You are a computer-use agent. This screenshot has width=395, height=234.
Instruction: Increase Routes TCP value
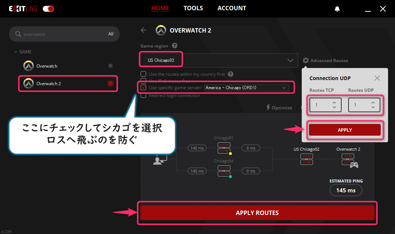[x=334, y=102]
